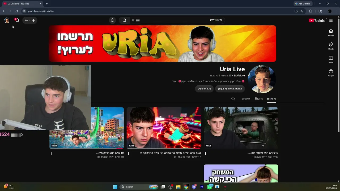This screenshot has width=340, height=191.
Task: Open the water park video thumbnail
Action: pyautogui.click(x=107, y=128)
